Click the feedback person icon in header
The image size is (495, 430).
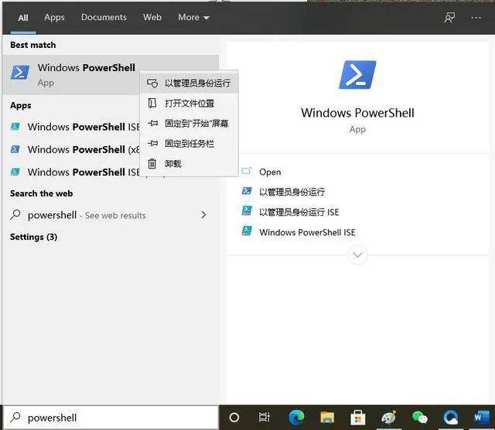[x=449, y=18]
